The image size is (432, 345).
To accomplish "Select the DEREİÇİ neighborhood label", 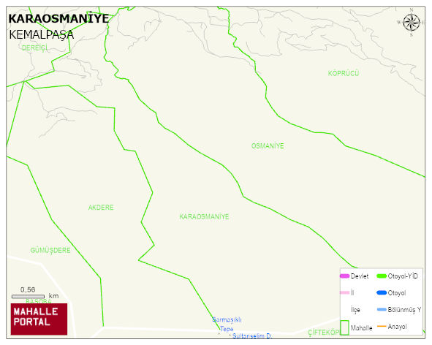I will [x=34, y=48].
